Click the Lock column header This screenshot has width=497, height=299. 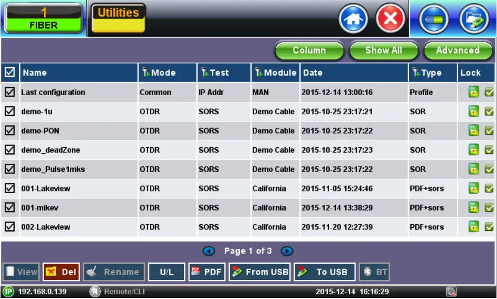coord(476,72)
